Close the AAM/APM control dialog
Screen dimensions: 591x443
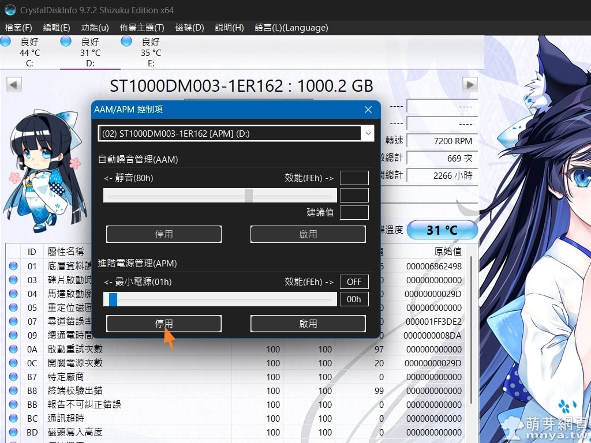368,110
